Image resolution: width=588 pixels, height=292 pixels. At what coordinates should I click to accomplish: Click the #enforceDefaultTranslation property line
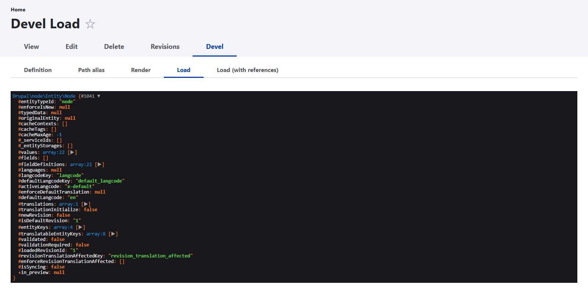[62, 192]
